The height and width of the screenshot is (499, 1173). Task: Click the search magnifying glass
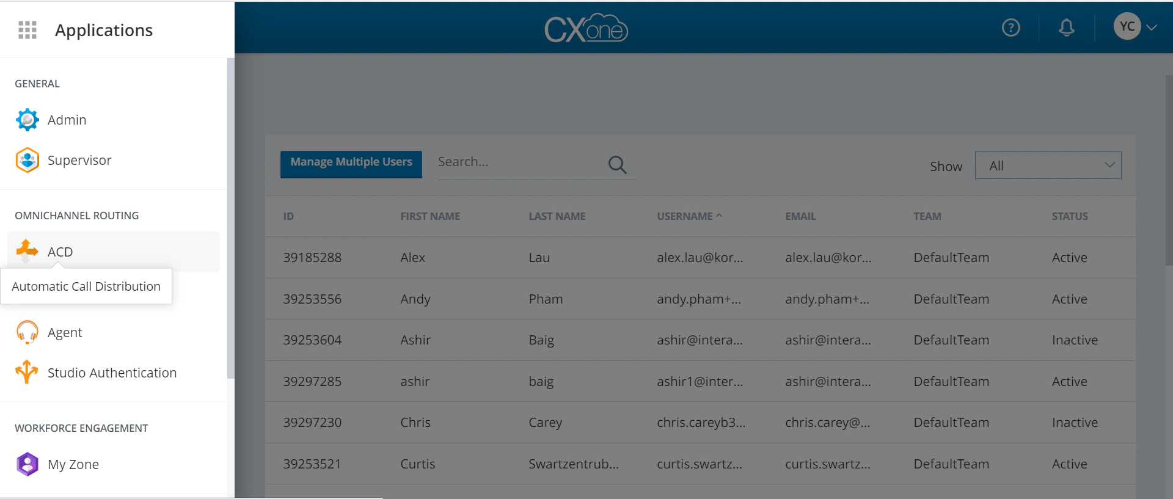(x=617, y=164)
